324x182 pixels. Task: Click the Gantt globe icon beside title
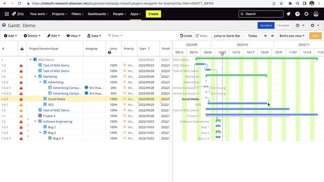[4, 25]
